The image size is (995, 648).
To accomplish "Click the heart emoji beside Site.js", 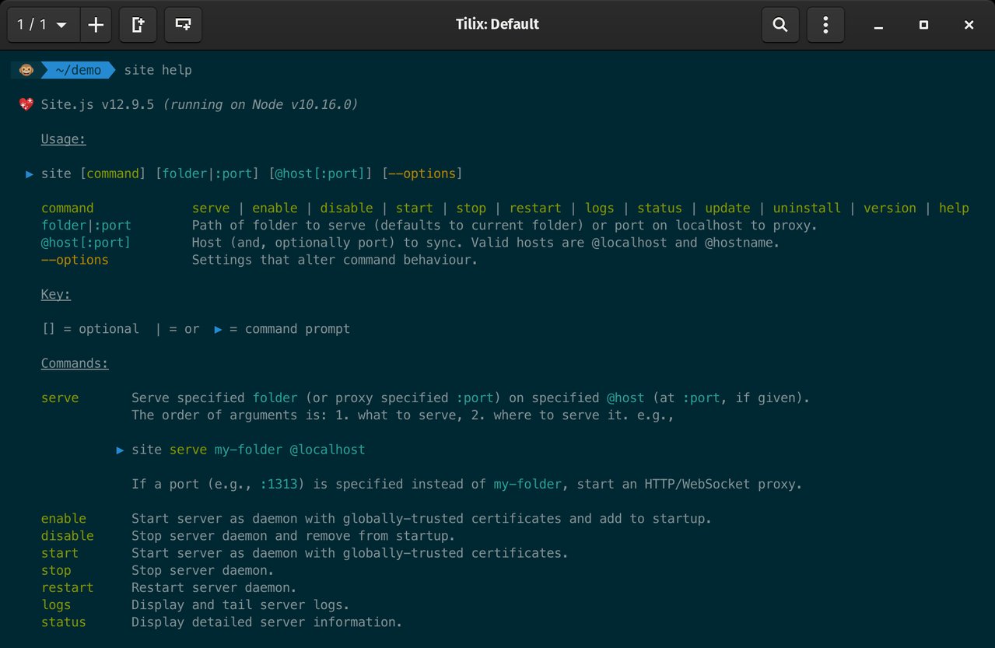I will point(26,104).
